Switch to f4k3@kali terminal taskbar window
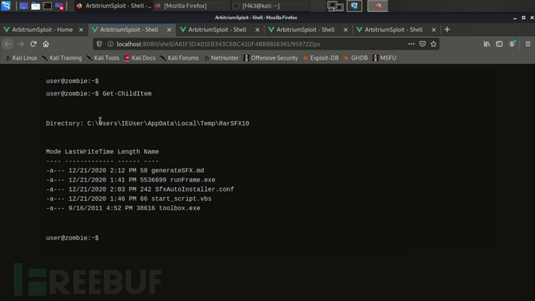The width and height of the screenshot is (535, 301). click(x=271, y=5)
